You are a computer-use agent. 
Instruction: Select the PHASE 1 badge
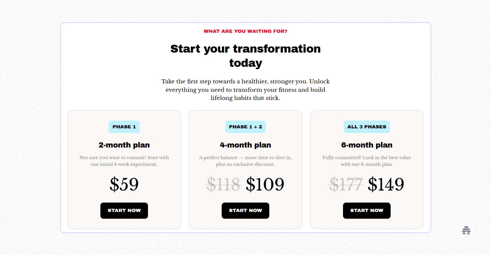124,127
